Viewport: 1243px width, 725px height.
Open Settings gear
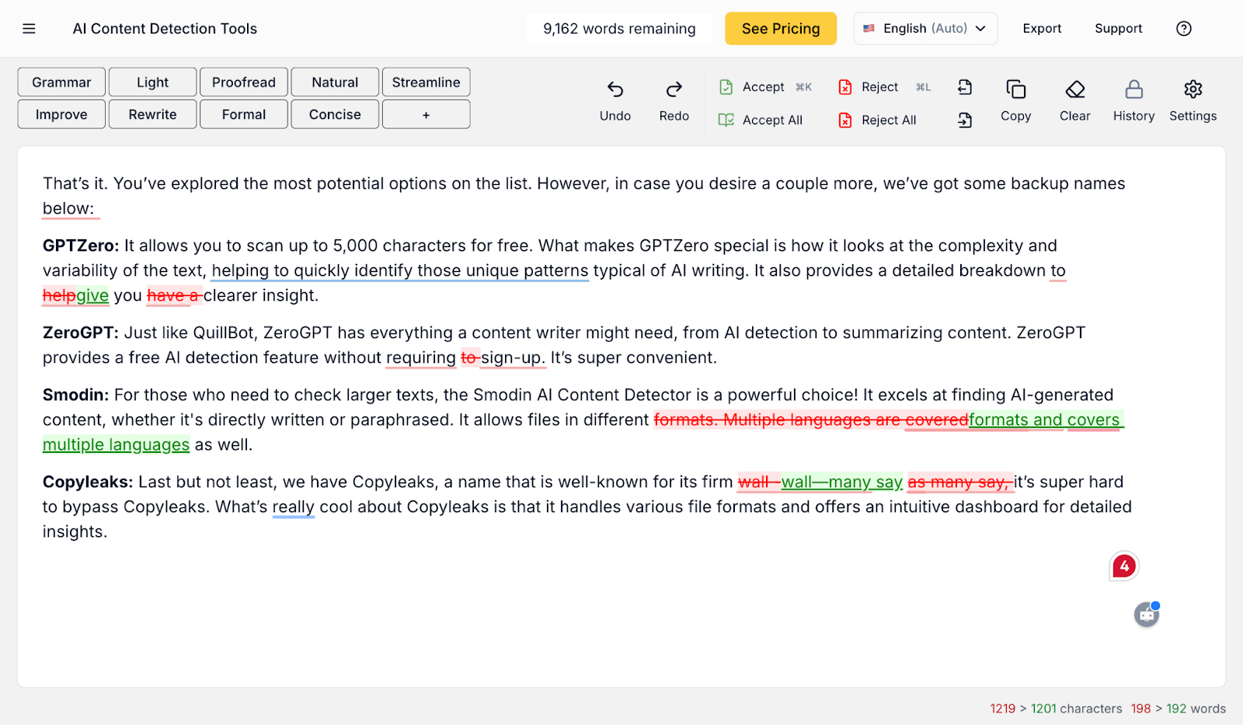[x=1193, y=89]
